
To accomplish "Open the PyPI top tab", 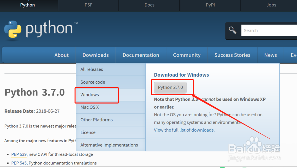I will (x=210, y=5).
